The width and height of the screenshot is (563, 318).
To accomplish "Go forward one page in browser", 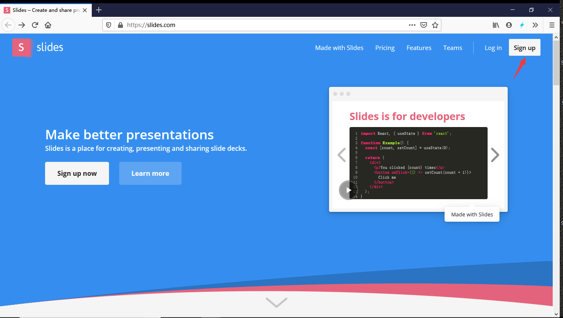I will tap(22, 25).
